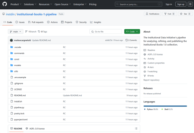The image size is (194, 133).
Task: Click the matteocargnelutti avatar
Action: pyautogui.click(x=11, y=40)
